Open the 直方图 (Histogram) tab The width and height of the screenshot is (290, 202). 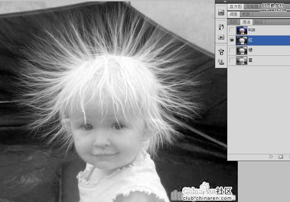(x=236, y=7)
